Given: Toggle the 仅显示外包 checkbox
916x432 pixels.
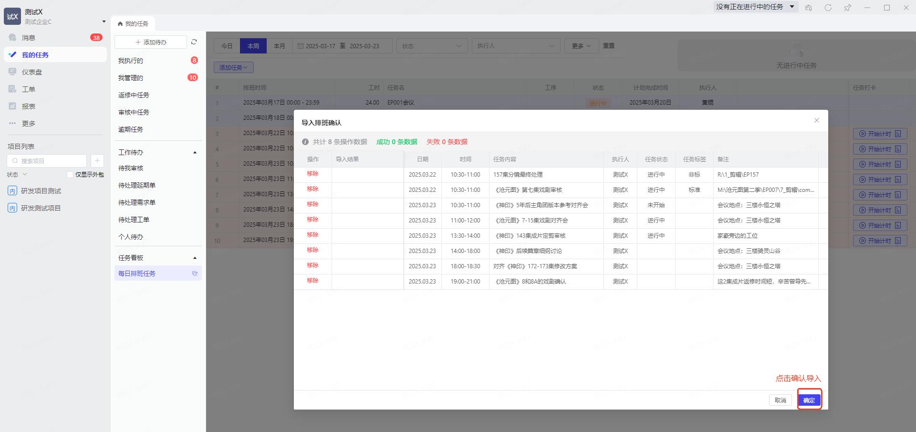Looking at the screenshot, I should 70,175.
